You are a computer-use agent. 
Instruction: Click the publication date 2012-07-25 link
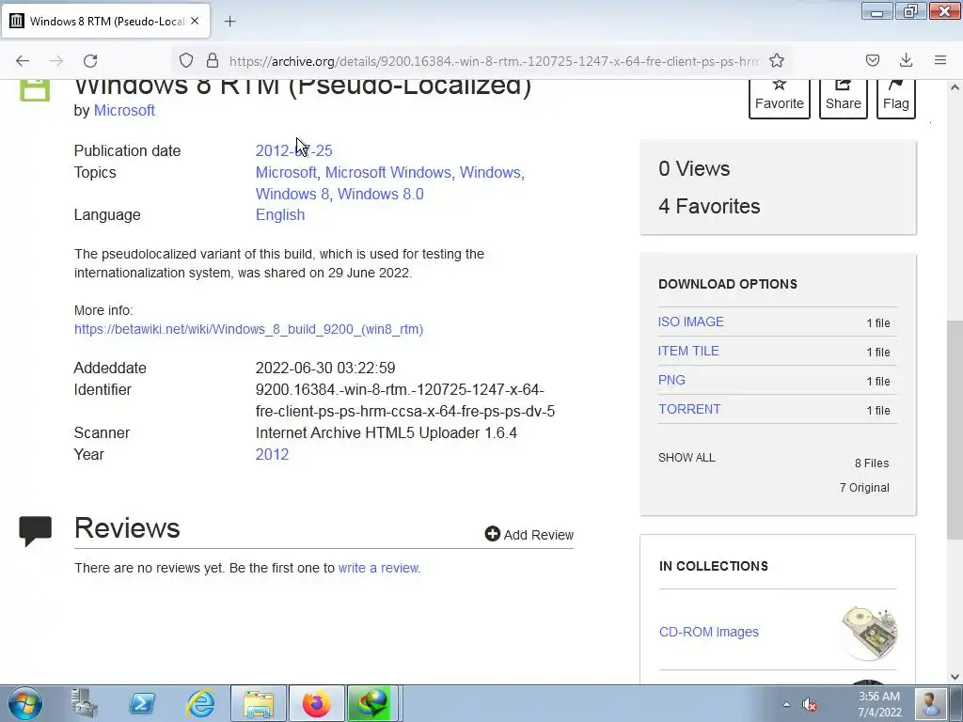pyautogui.click(x=293, y=151)
